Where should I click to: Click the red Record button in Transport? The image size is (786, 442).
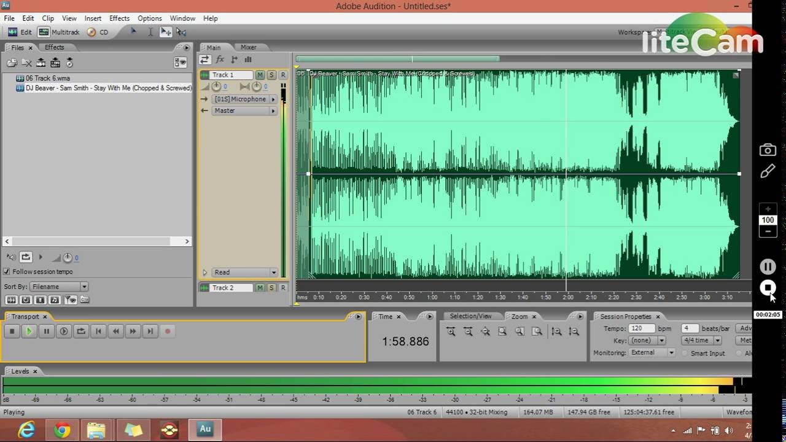point(167,331)
